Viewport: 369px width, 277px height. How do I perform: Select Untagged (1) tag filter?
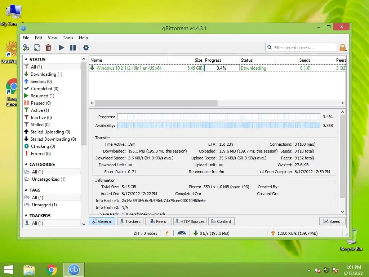[44, 205]
